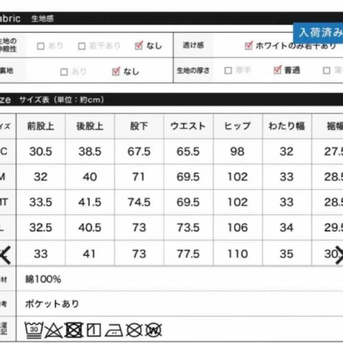Image resolution: width=343 pixels, height=343 pixels.
Task: Click the do-not-tumble-dry care symbol
Action: (74, 329)
